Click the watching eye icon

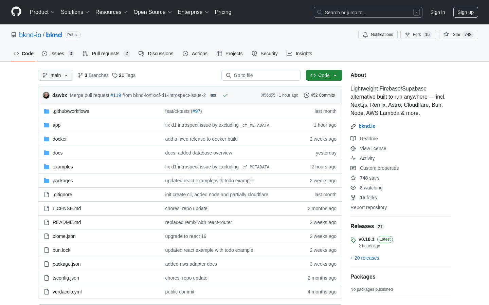pyautogui.click(x=353, y=188)
